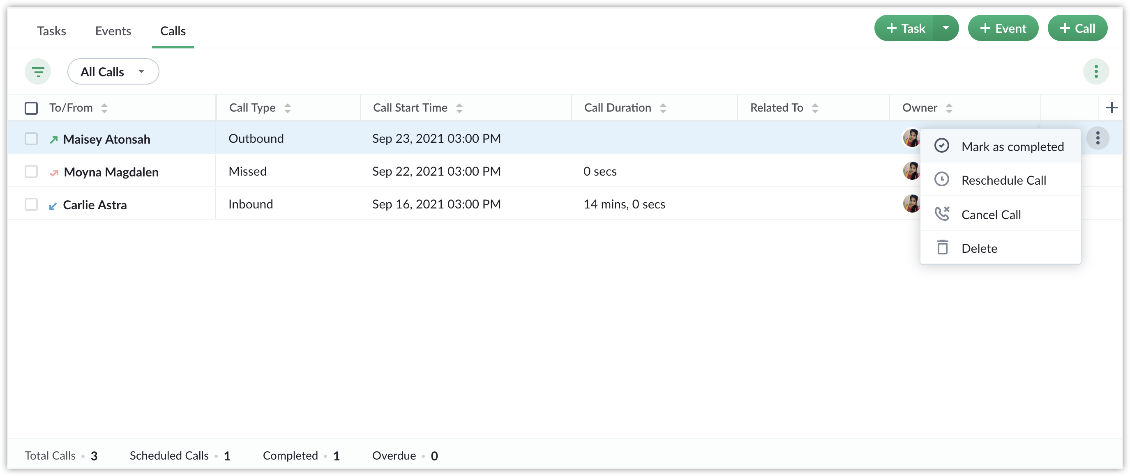Click owner avatar on Carlie Astra row
The image size is (1130, 476).
click(x=911, y=204)
